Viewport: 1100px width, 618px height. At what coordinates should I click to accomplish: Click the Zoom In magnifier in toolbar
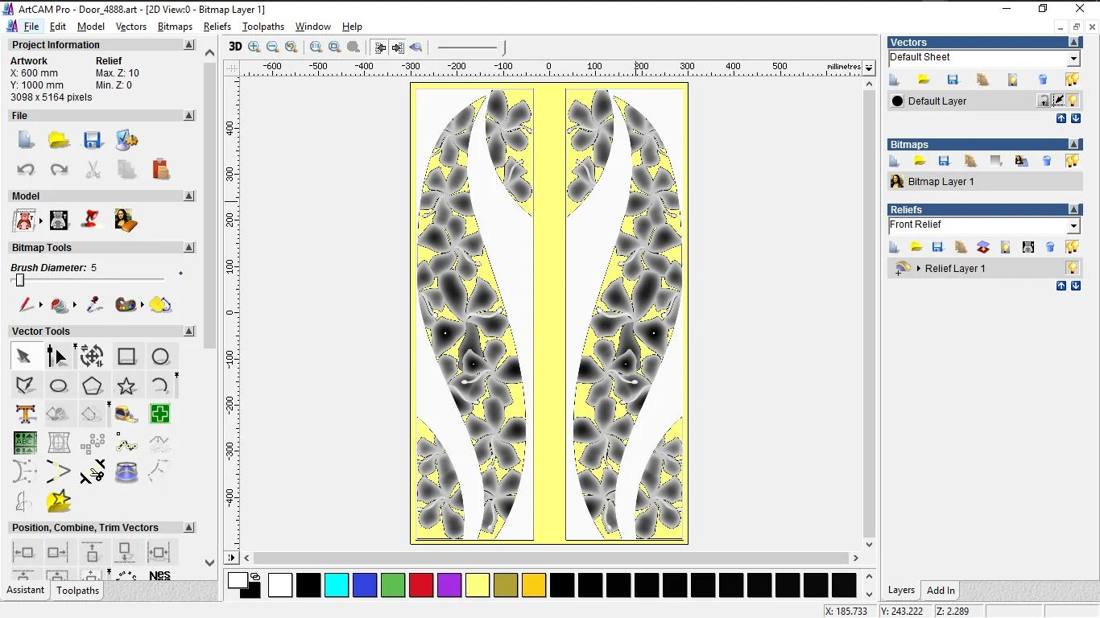click(x=254, y=47)
